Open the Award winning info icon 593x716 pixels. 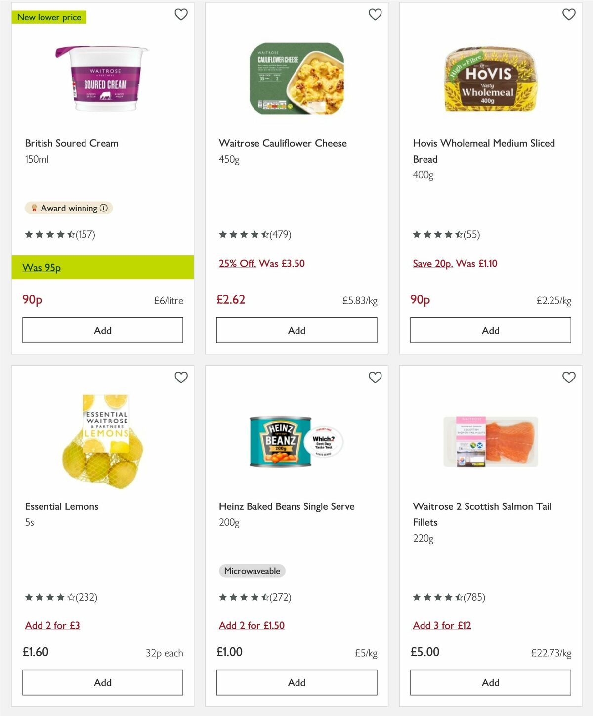point(103,208)
